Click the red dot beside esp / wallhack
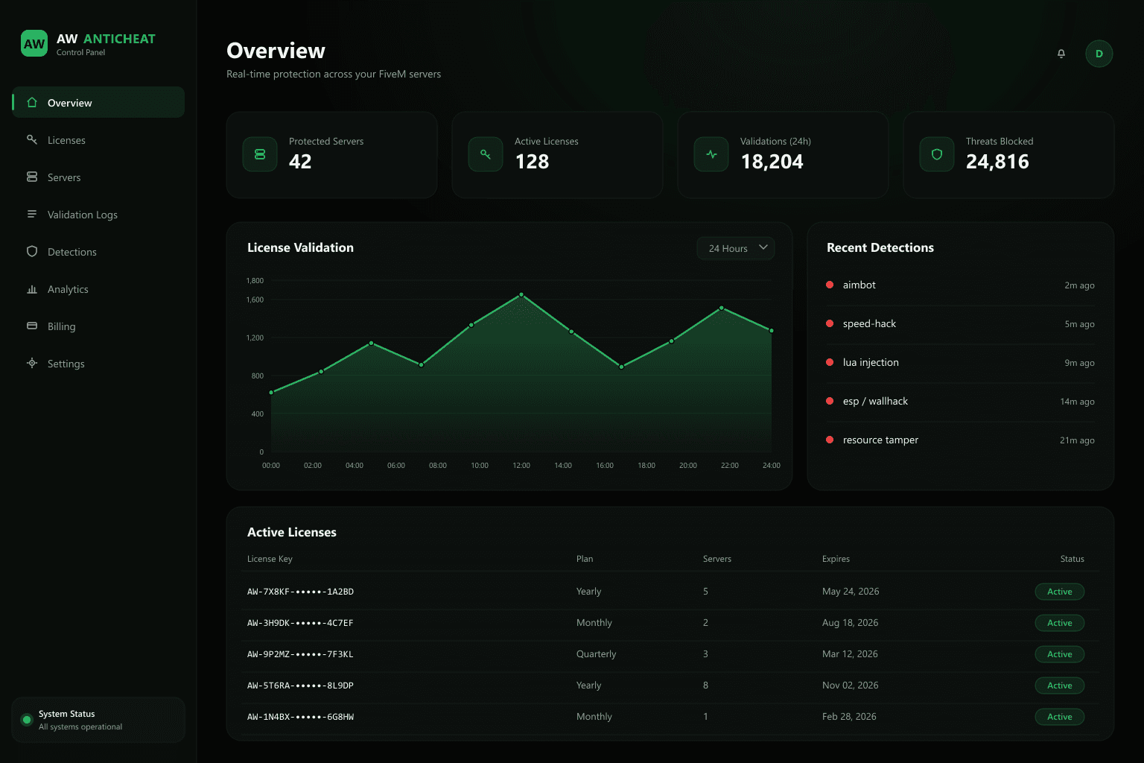Image resolution: width=1144 pixels, height=763 pixels. click(x=830, y=401)
